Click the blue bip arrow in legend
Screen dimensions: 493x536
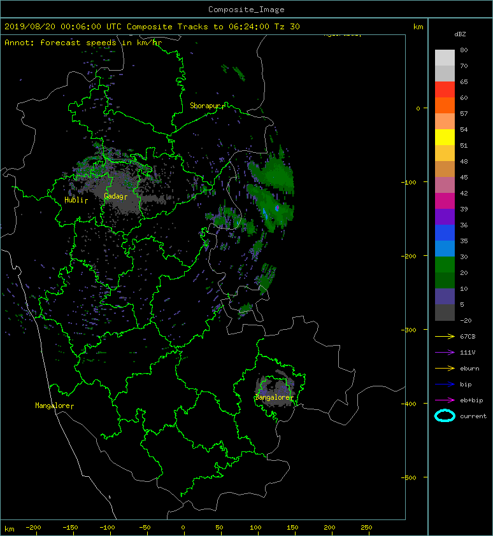(445, 384)
